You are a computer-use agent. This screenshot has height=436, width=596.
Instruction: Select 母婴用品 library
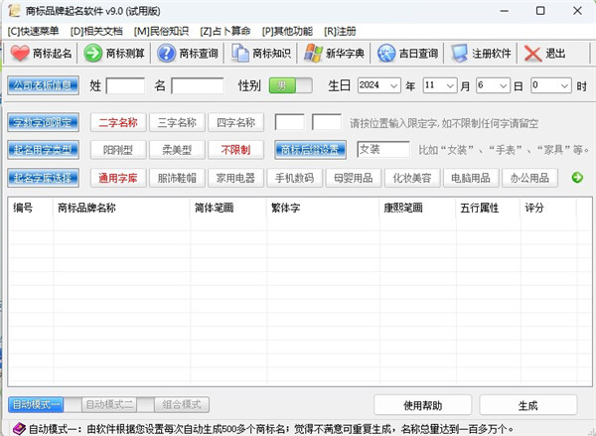[354, 178]
